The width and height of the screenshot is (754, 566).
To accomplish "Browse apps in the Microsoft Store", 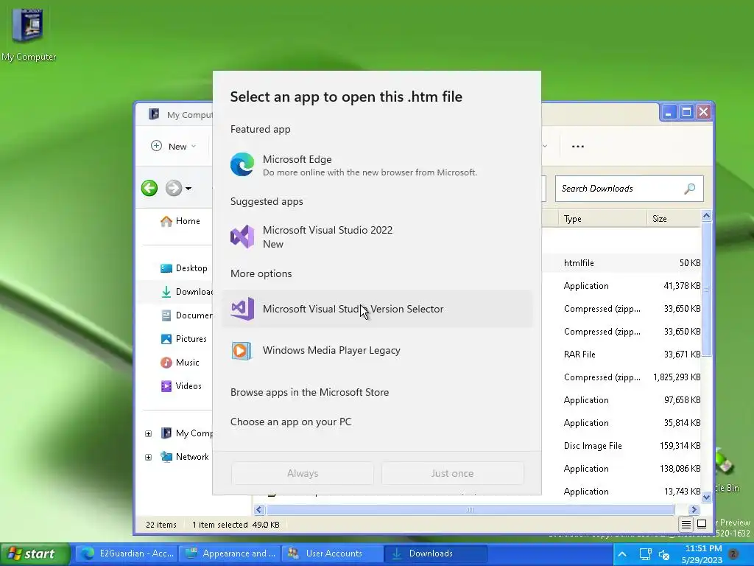I will 310,392.
